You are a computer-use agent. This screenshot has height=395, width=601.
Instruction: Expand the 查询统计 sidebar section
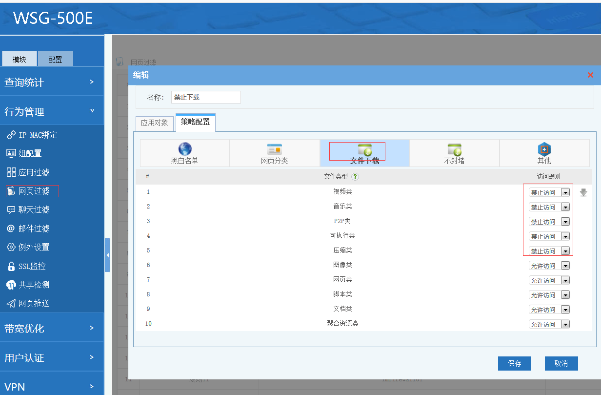pyautogui.click(x=52, y=83)
